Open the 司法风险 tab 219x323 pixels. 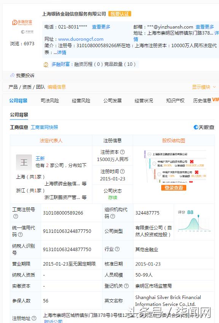pos(49,100)
